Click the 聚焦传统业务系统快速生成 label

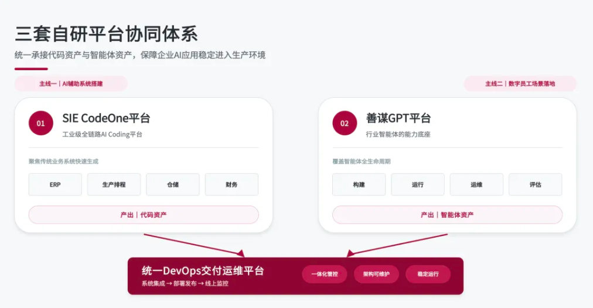click(63, 162)
